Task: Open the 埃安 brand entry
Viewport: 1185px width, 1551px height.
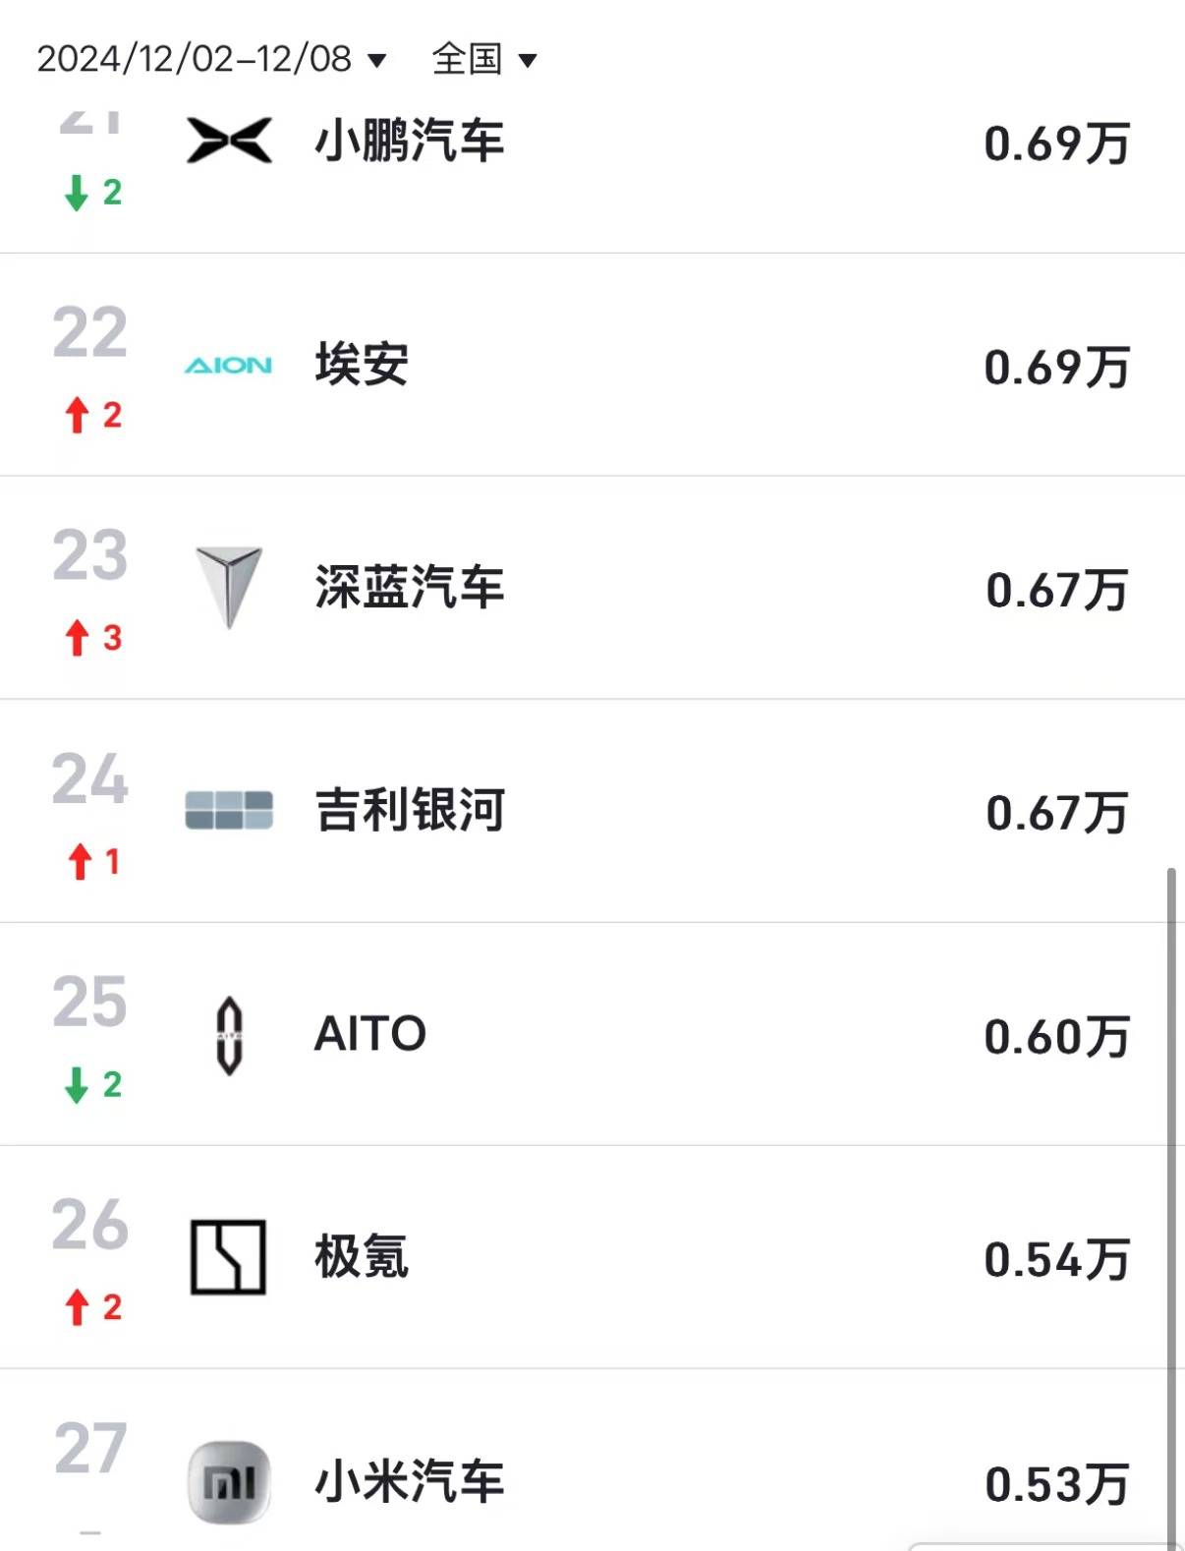Action: coord(362,365)
